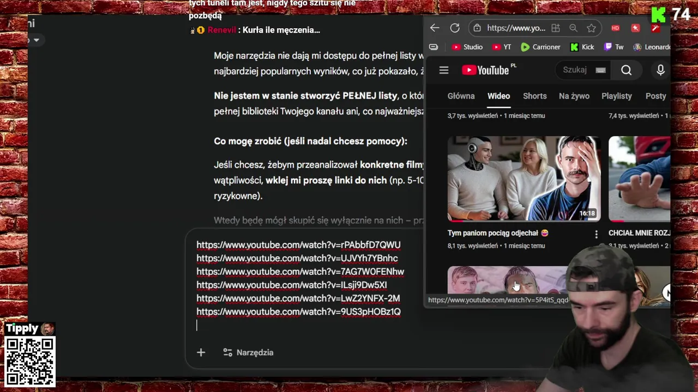Viewport: 698px width, 392px height.
Task: Click the plus attach button in chat input
Action: [201, 353]
